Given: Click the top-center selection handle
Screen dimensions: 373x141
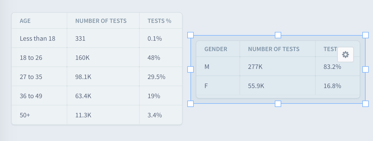Looking at the screenshot, I should pos(278,35).
